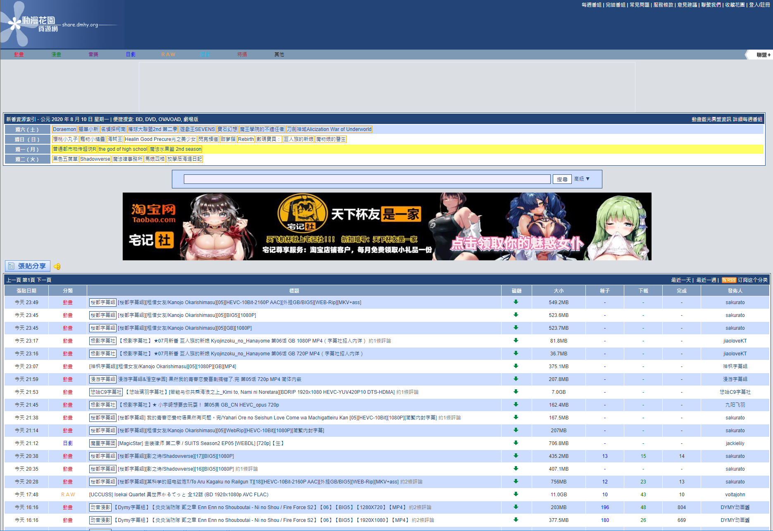The width and height of the screenshot is (773, 531).
Task: Click the magnet arrow for the 167.5MB row
Action: pos(516,417)
